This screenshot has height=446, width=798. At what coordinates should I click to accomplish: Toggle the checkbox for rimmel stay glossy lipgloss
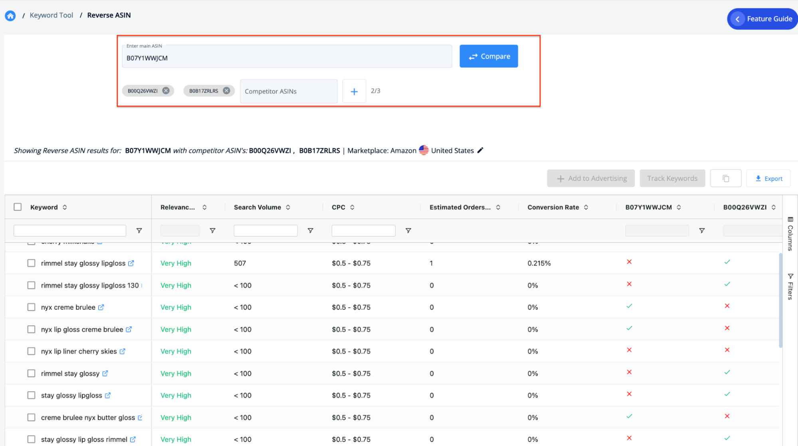tap(31, 263)
